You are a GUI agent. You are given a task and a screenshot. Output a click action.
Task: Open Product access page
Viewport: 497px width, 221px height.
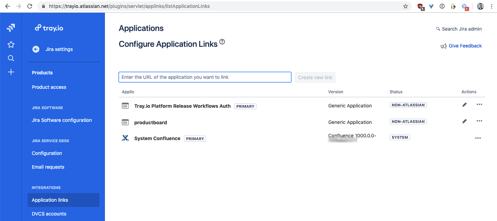tap(49, 87)
